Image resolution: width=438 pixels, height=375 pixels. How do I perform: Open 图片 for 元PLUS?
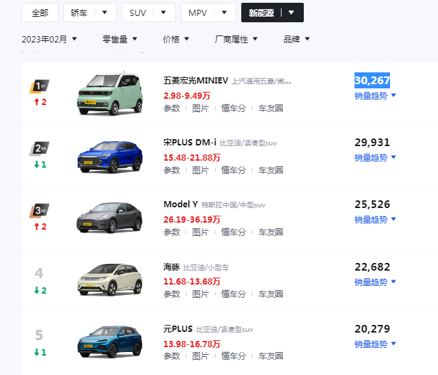click(200, 356)
